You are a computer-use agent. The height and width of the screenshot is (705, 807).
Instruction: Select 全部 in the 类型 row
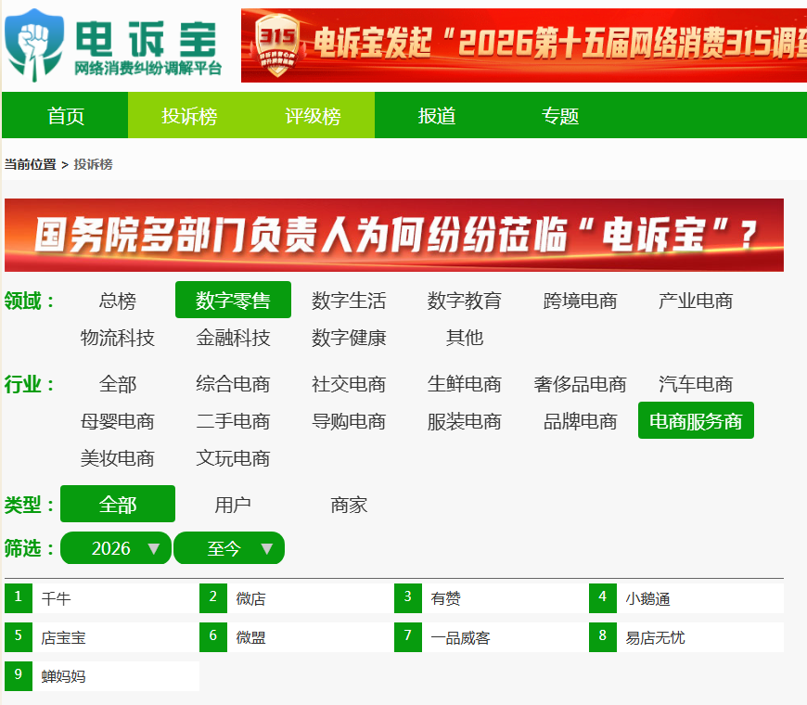[x=118, y=504]
